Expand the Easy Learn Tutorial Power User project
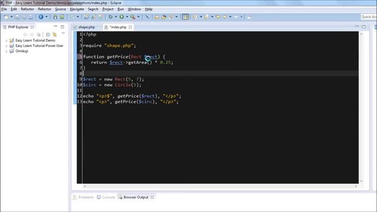The image size is (377, 212). click(x=6, y=46)
